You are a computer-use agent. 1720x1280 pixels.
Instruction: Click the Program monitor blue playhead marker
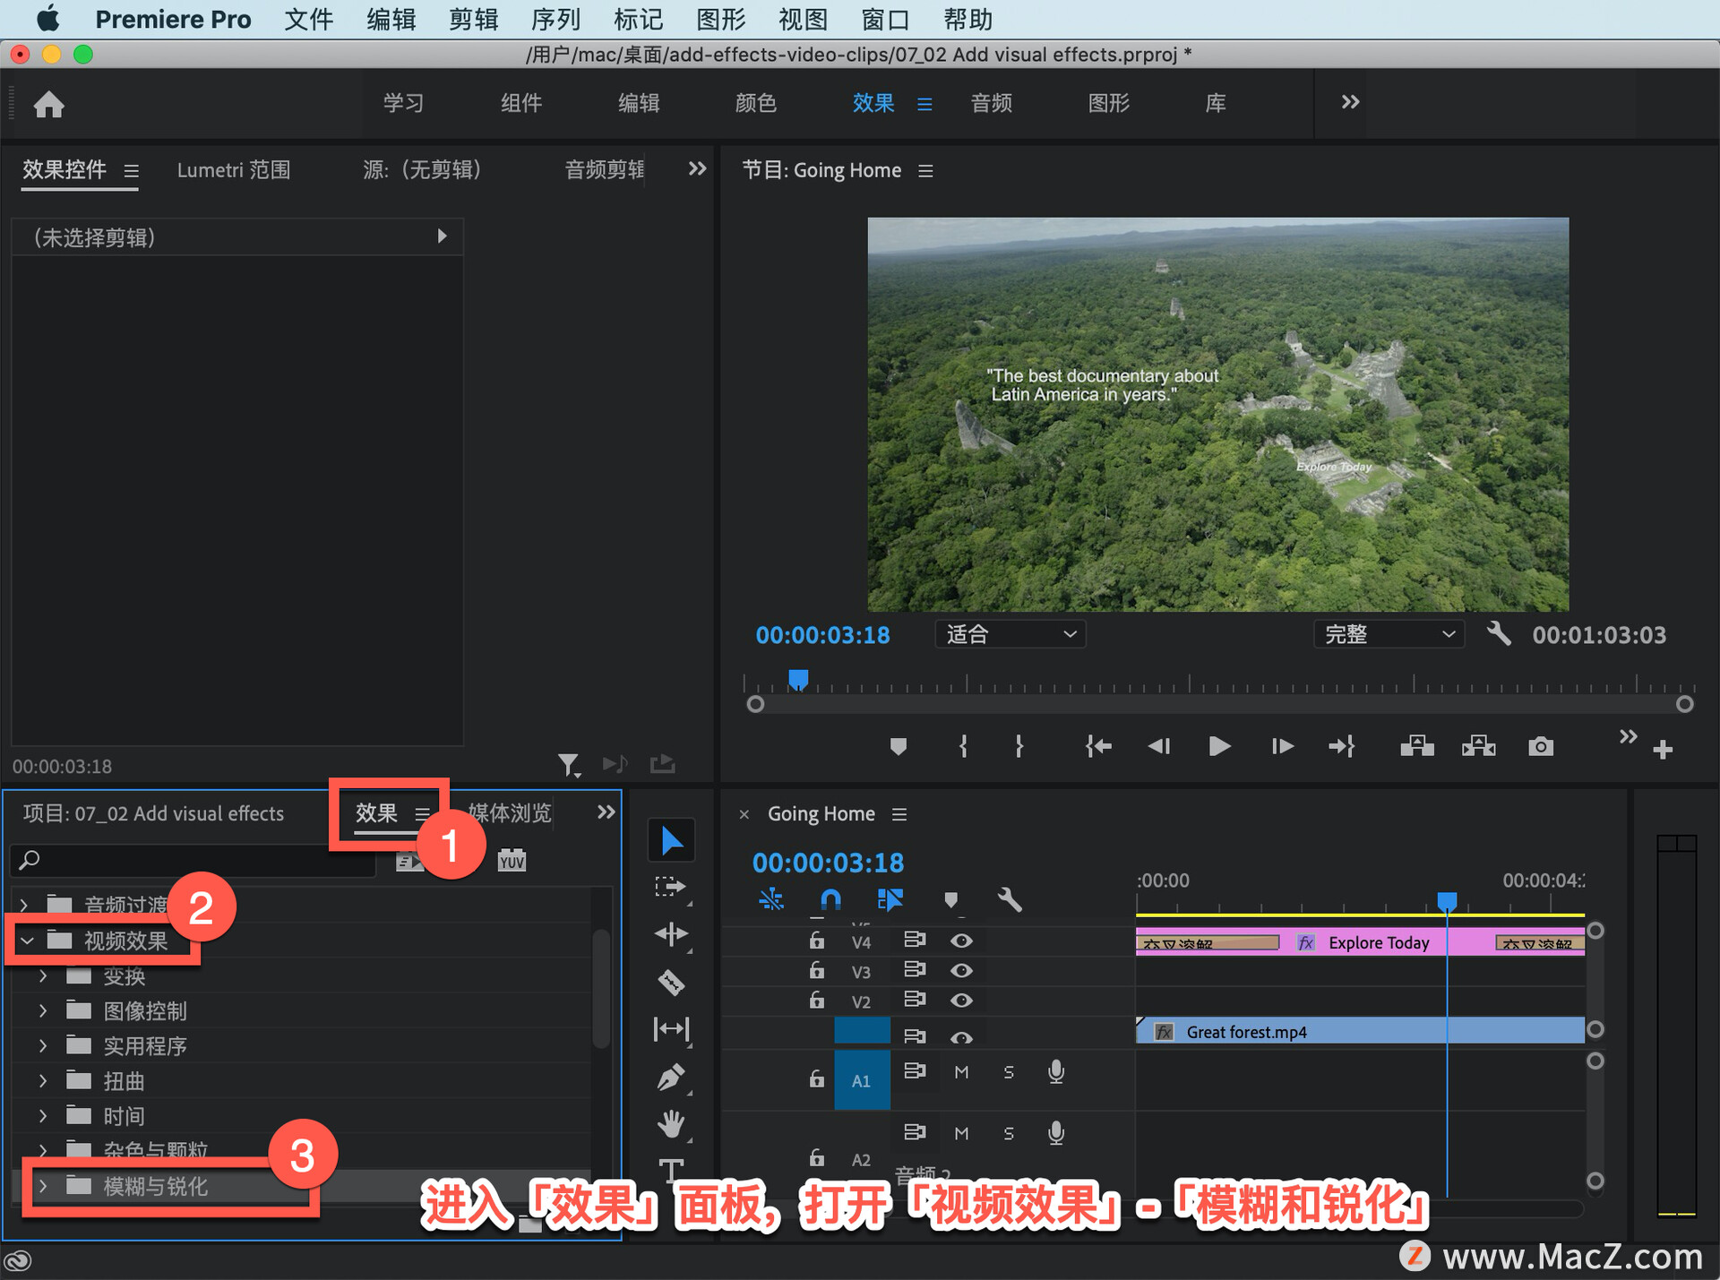(x=797, y=679)
